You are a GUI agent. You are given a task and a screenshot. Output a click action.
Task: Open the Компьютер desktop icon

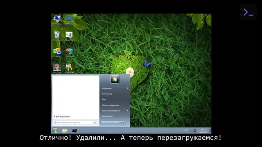(57, 20)
